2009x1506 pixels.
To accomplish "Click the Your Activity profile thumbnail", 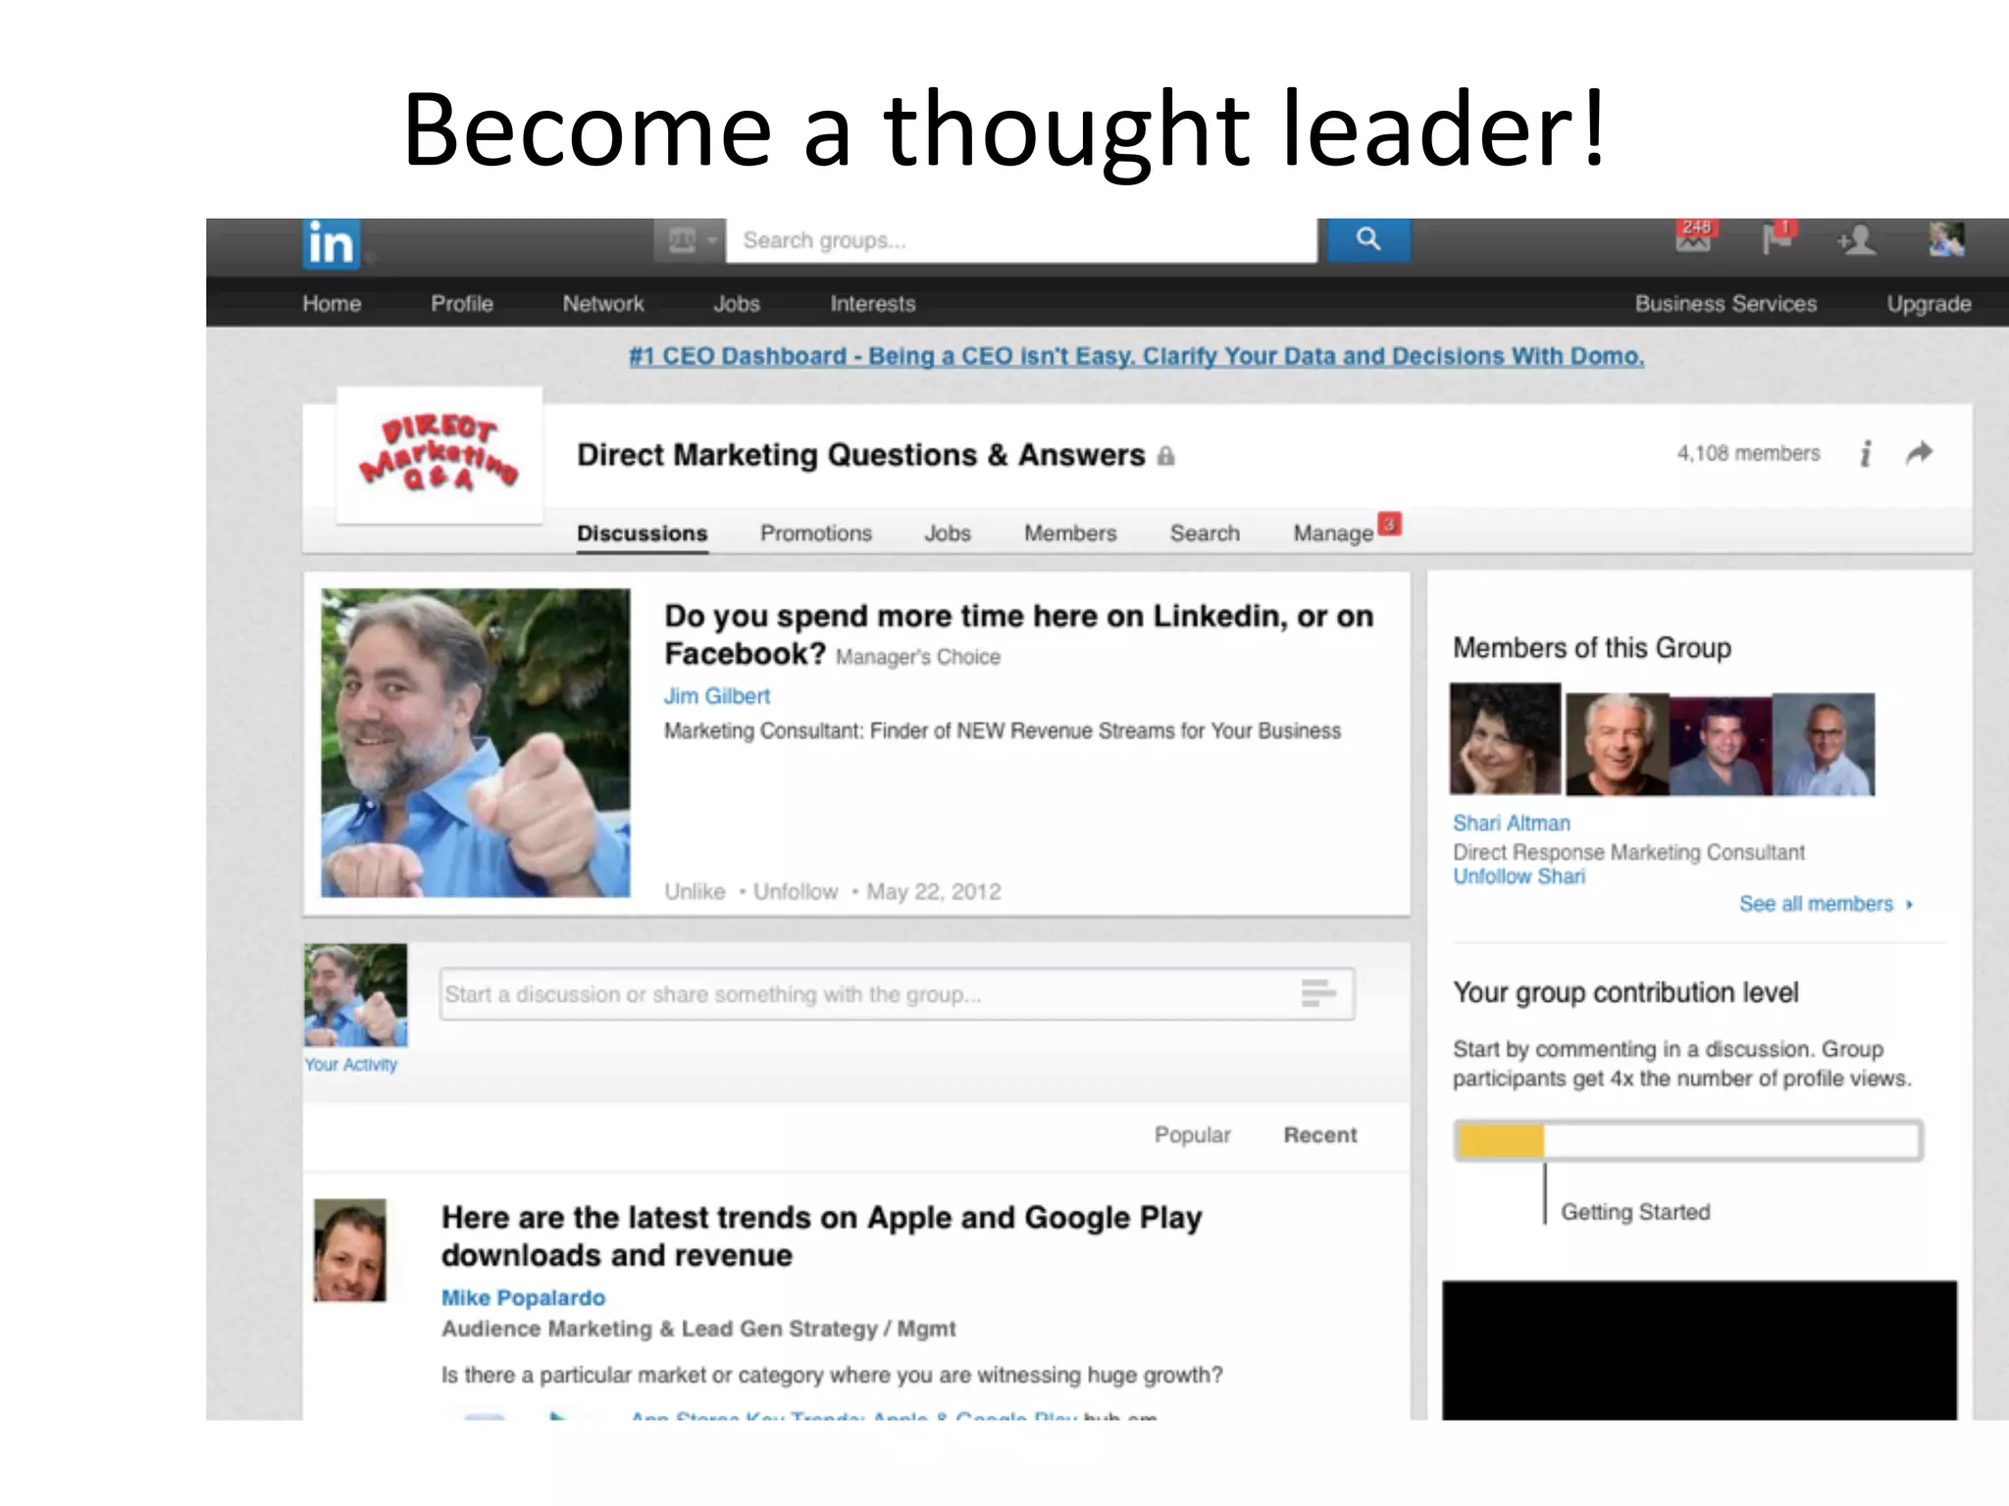I will (355, 995).
